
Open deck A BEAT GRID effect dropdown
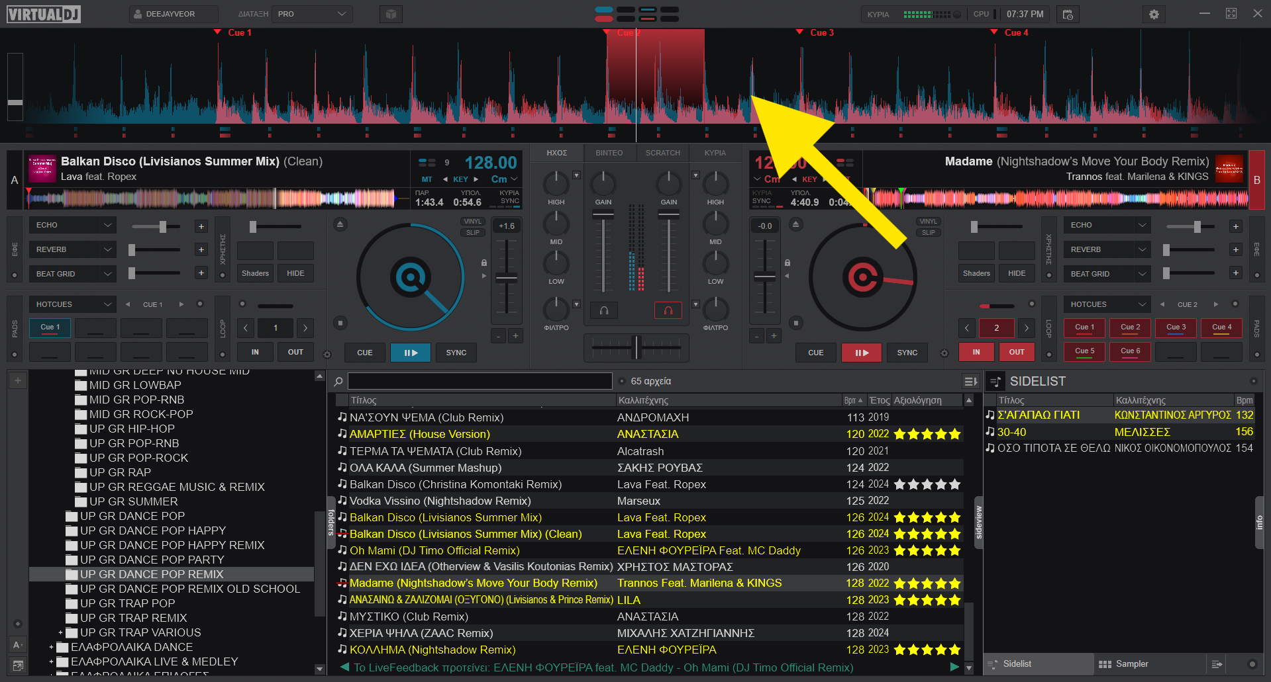(73, 274)
